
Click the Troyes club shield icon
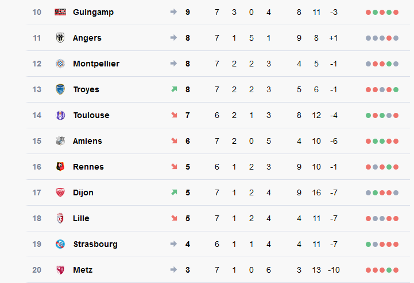click(60, 89)
